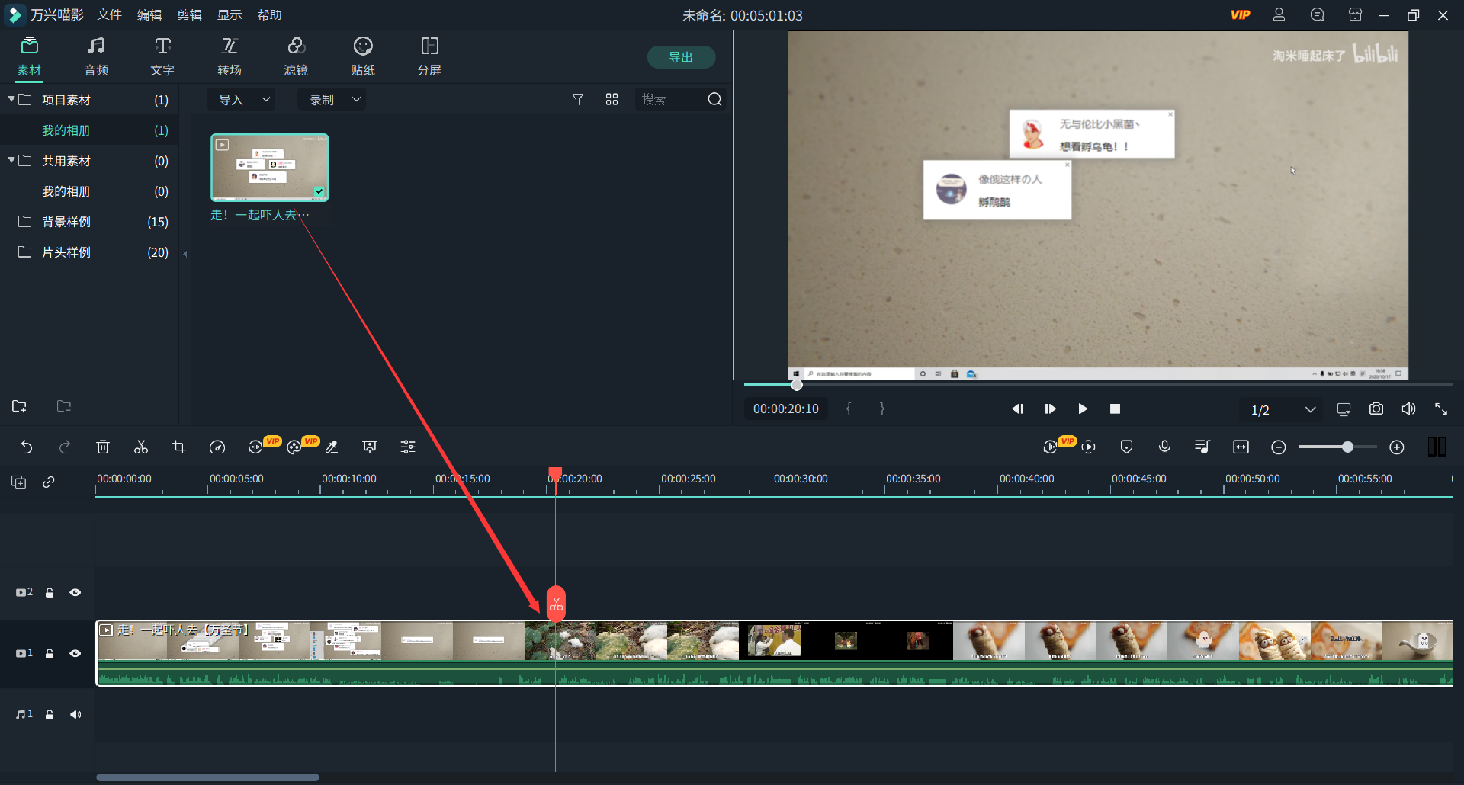Click the 导出 export button
Image resolution: width=1464 pixels, height=785 pixels.
pyautogui.click(x=681, y=57)
